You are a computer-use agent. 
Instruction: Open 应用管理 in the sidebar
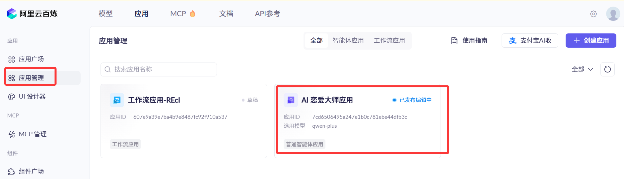(x=42, y=78)
